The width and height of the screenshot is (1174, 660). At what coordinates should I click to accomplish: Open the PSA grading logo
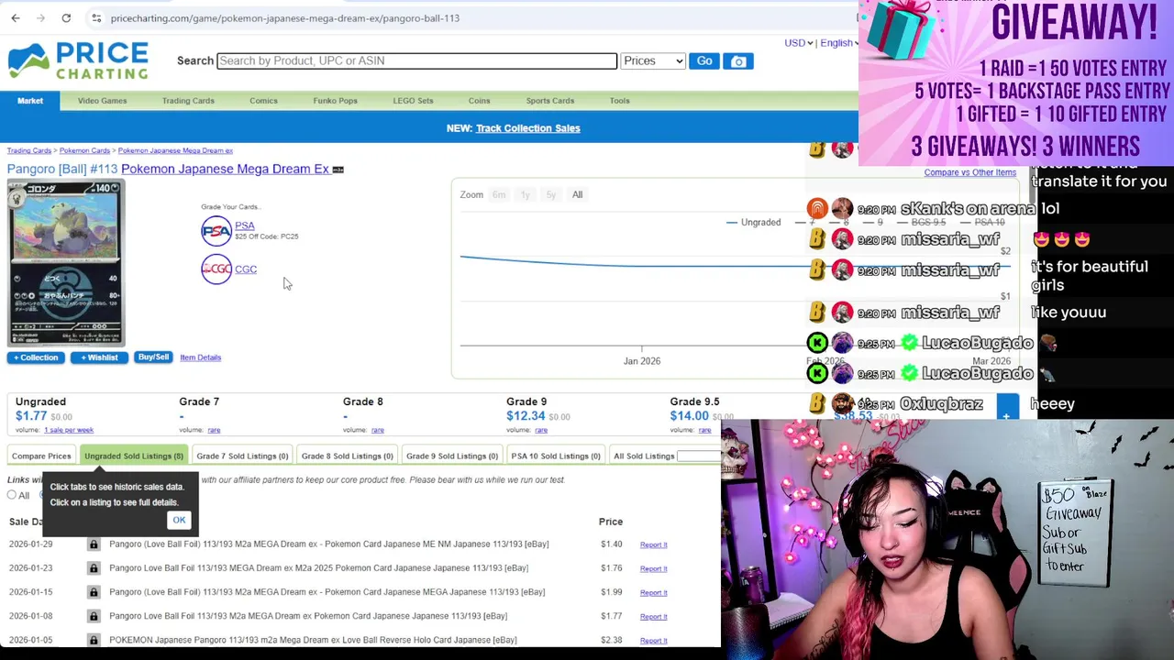216,231
